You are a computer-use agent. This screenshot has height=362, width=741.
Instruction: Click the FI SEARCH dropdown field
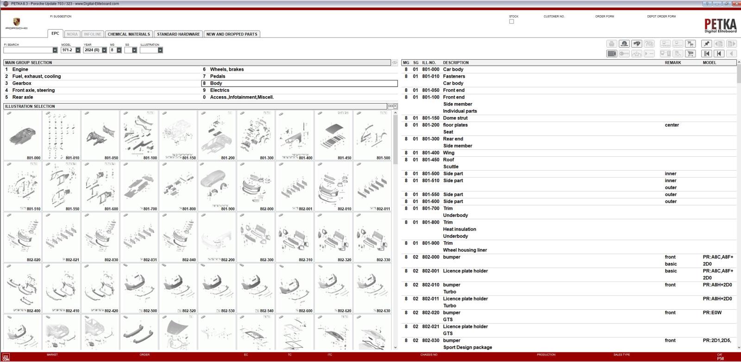click(x=31, y=50)
